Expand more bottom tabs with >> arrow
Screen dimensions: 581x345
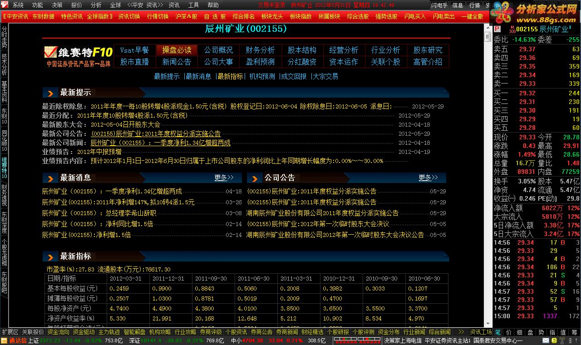[x=462, y=332]
